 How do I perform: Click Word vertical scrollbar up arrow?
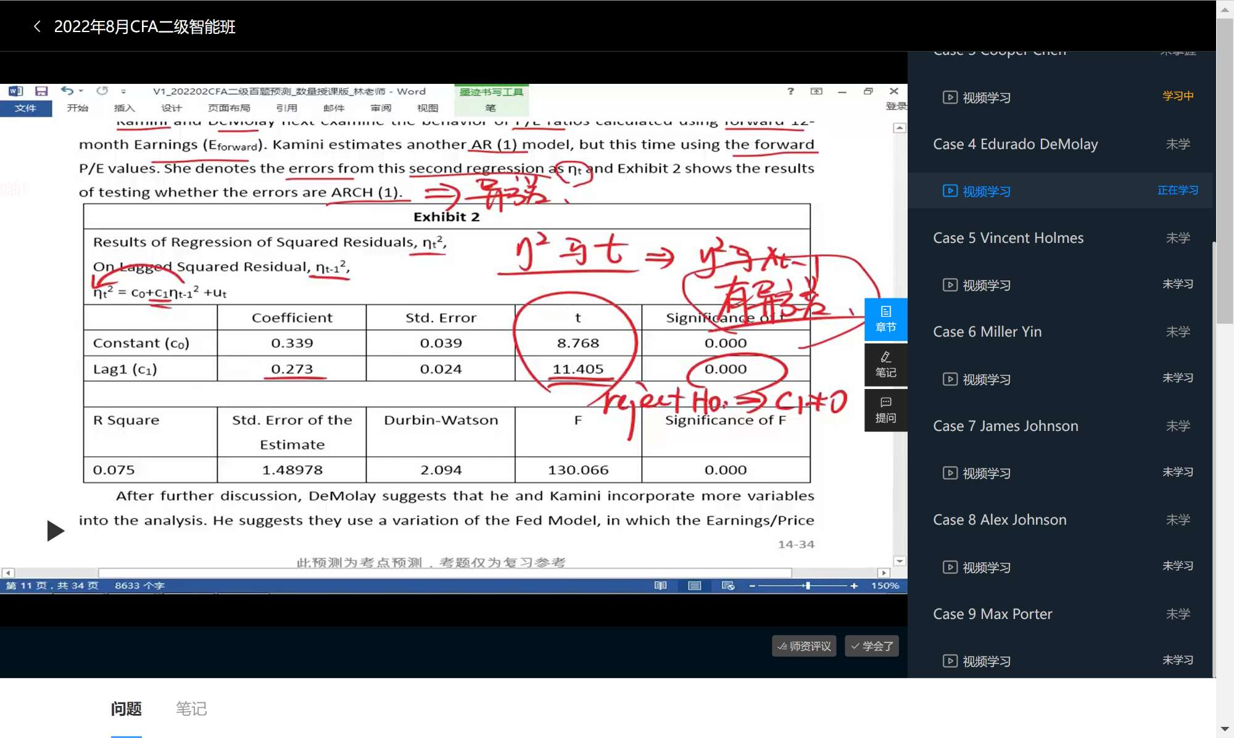[900, 128]
